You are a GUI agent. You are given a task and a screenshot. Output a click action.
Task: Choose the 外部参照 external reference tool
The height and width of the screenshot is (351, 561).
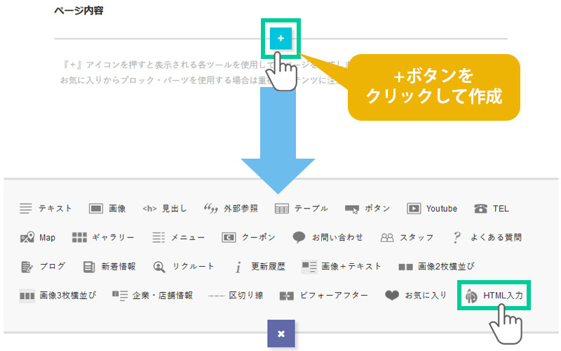point(230,208)
